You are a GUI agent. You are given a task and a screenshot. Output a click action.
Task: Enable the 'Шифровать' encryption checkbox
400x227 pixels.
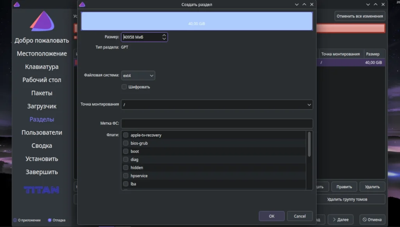pos(124,87)
